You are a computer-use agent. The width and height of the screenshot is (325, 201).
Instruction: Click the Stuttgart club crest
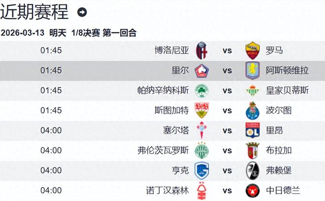202,110
